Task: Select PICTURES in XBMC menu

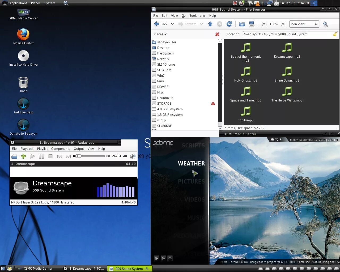Action: [x=191, y=182]
